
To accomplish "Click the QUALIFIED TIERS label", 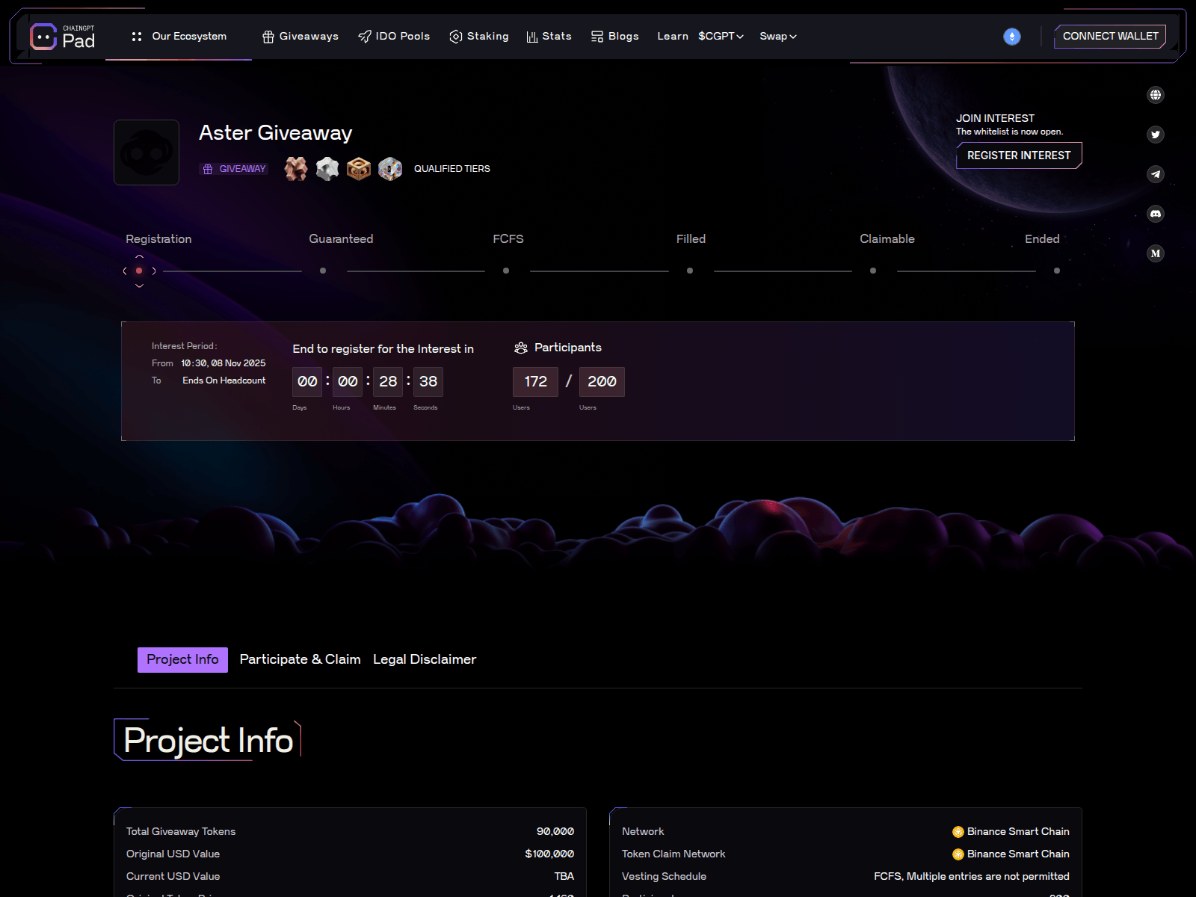I will (x=452, y=169).
